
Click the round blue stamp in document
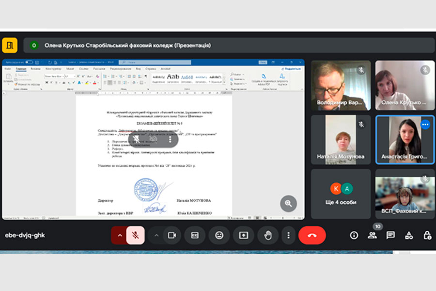[146, 190]
